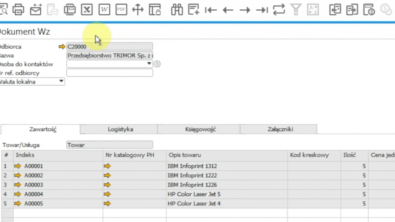Screen dimensions: 395x222
Task: Click round icon beside contact person dropdown
Action: (x=157, y=64)
